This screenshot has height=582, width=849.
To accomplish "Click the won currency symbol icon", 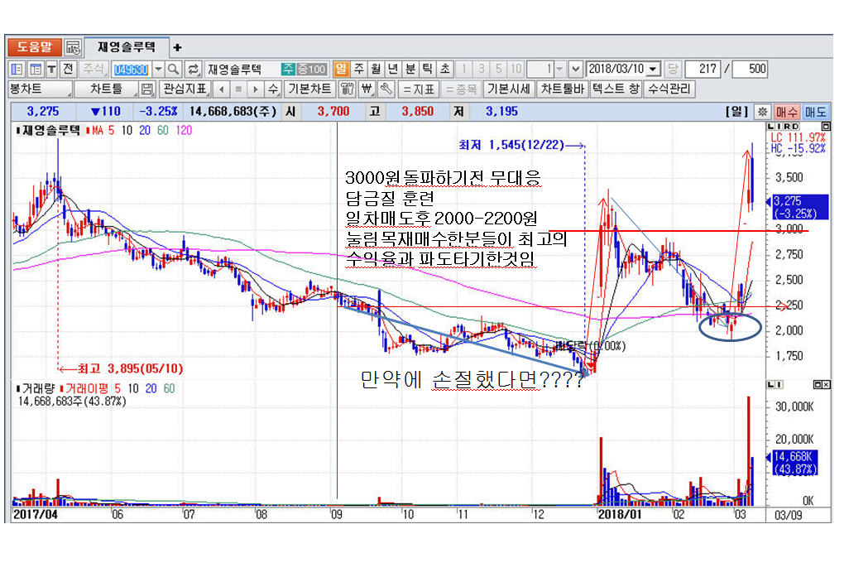I will point(367,89).
